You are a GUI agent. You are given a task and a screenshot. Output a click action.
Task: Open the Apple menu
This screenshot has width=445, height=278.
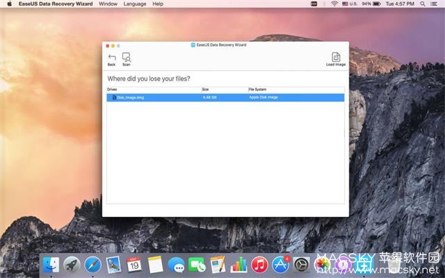(9, 3)
